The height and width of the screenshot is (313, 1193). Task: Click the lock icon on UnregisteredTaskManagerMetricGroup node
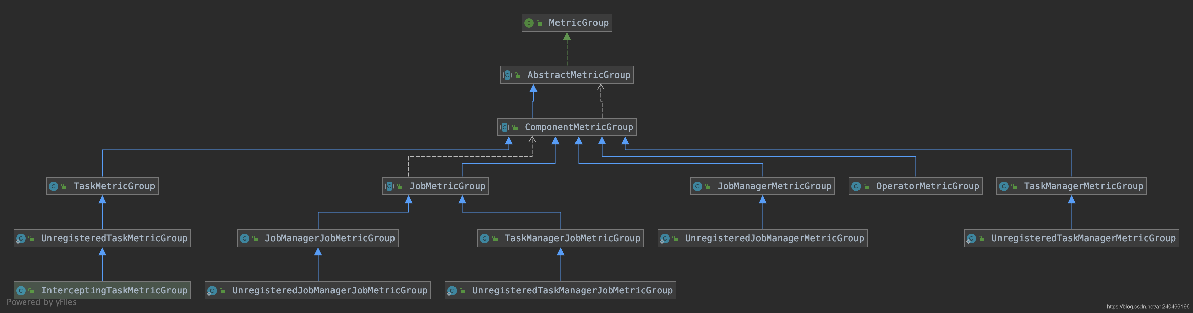[982, 239]
